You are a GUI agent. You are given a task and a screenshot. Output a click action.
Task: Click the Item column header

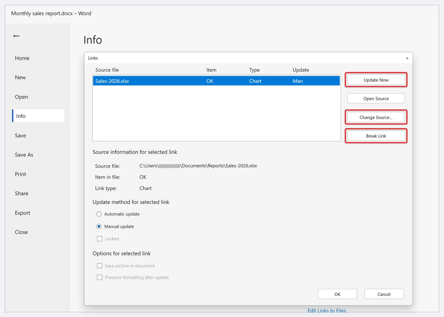[x=212, y=70]
